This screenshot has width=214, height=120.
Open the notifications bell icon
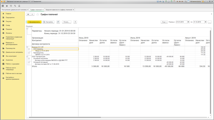click(x=19, y=6)
